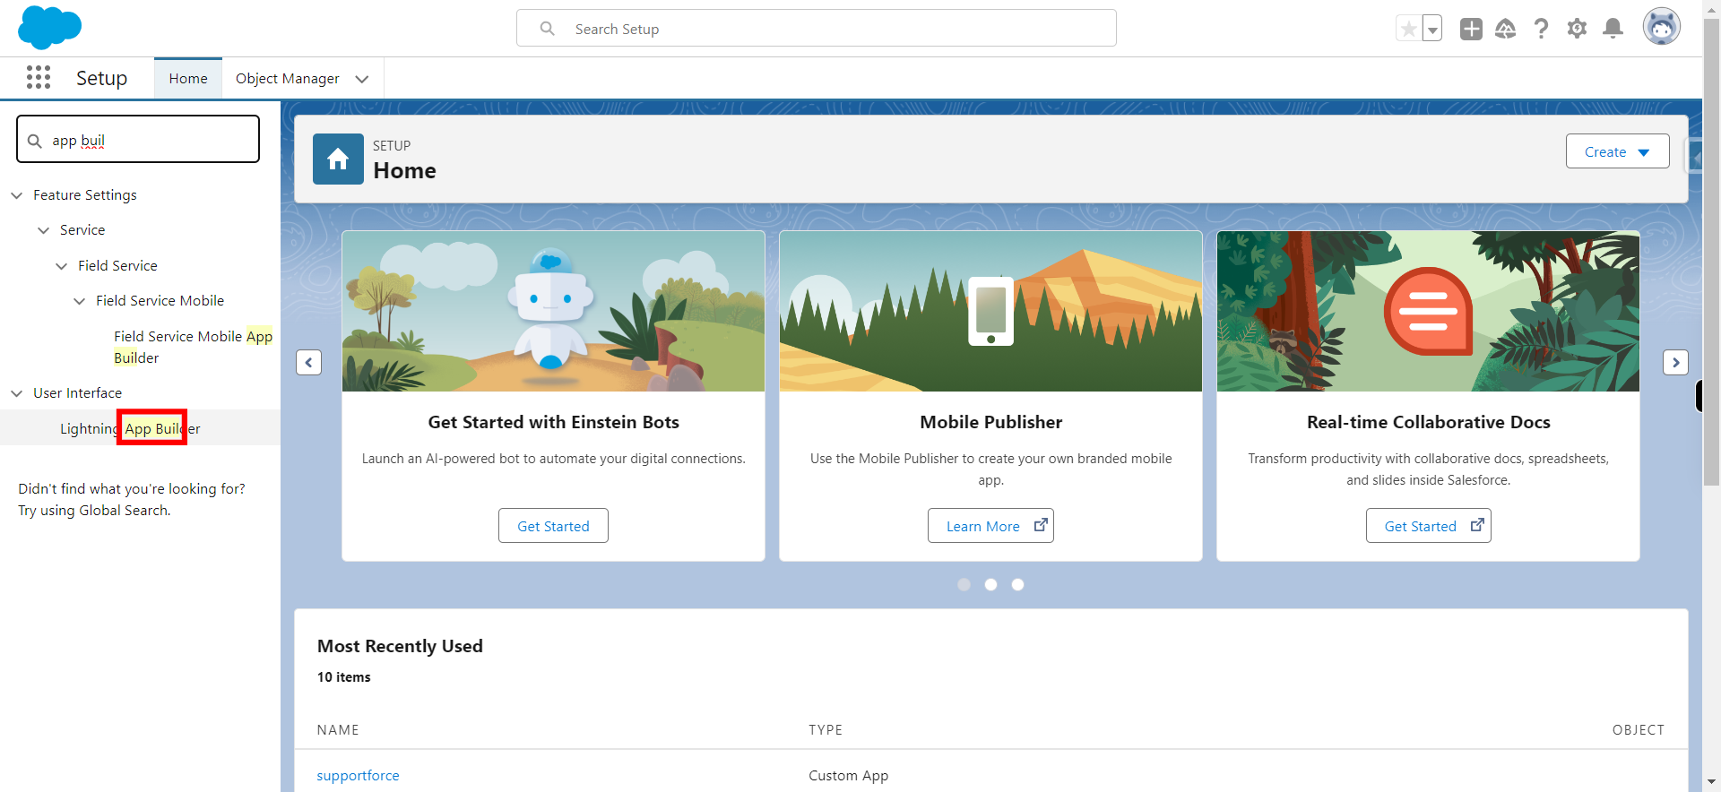Click the 'Custom App' type cell
Screen dimensions: 1721x792
pos(848,776)
